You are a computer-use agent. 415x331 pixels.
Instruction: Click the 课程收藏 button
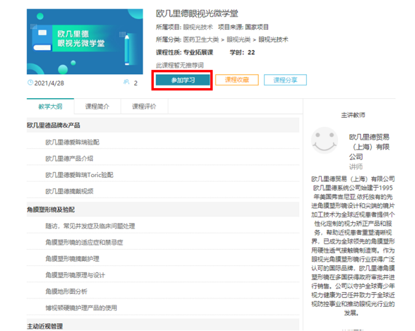point(237,80)
